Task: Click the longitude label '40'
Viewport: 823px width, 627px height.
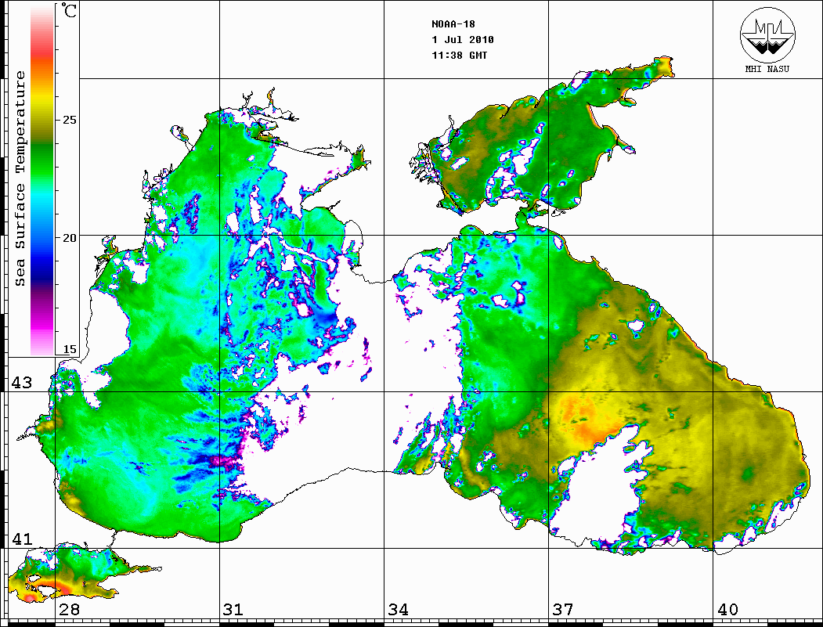Action: pos(727,609)
